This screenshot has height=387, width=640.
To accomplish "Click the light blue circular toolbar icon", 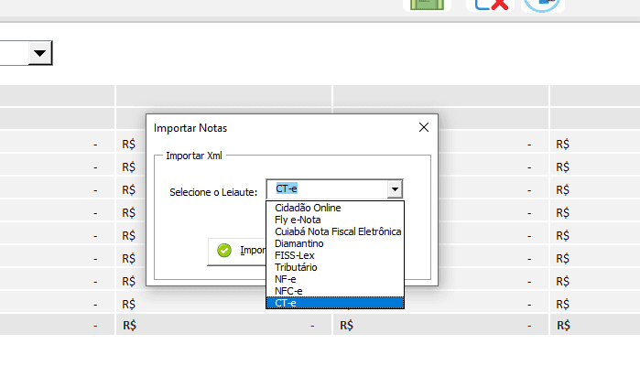I will point(542,5).
